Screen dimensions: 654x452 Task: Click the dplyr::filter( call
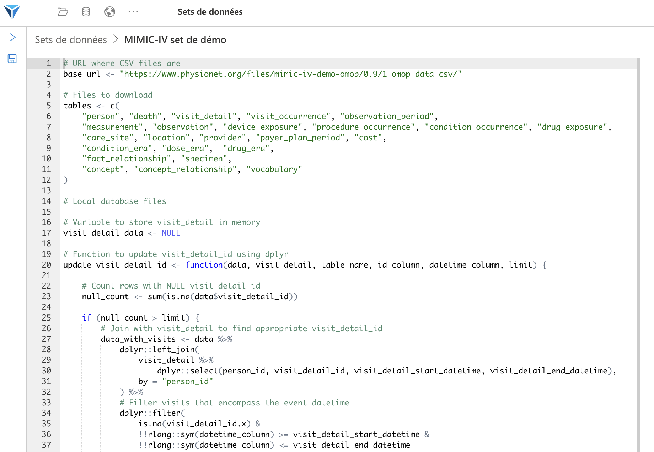[x=152, y=413]
